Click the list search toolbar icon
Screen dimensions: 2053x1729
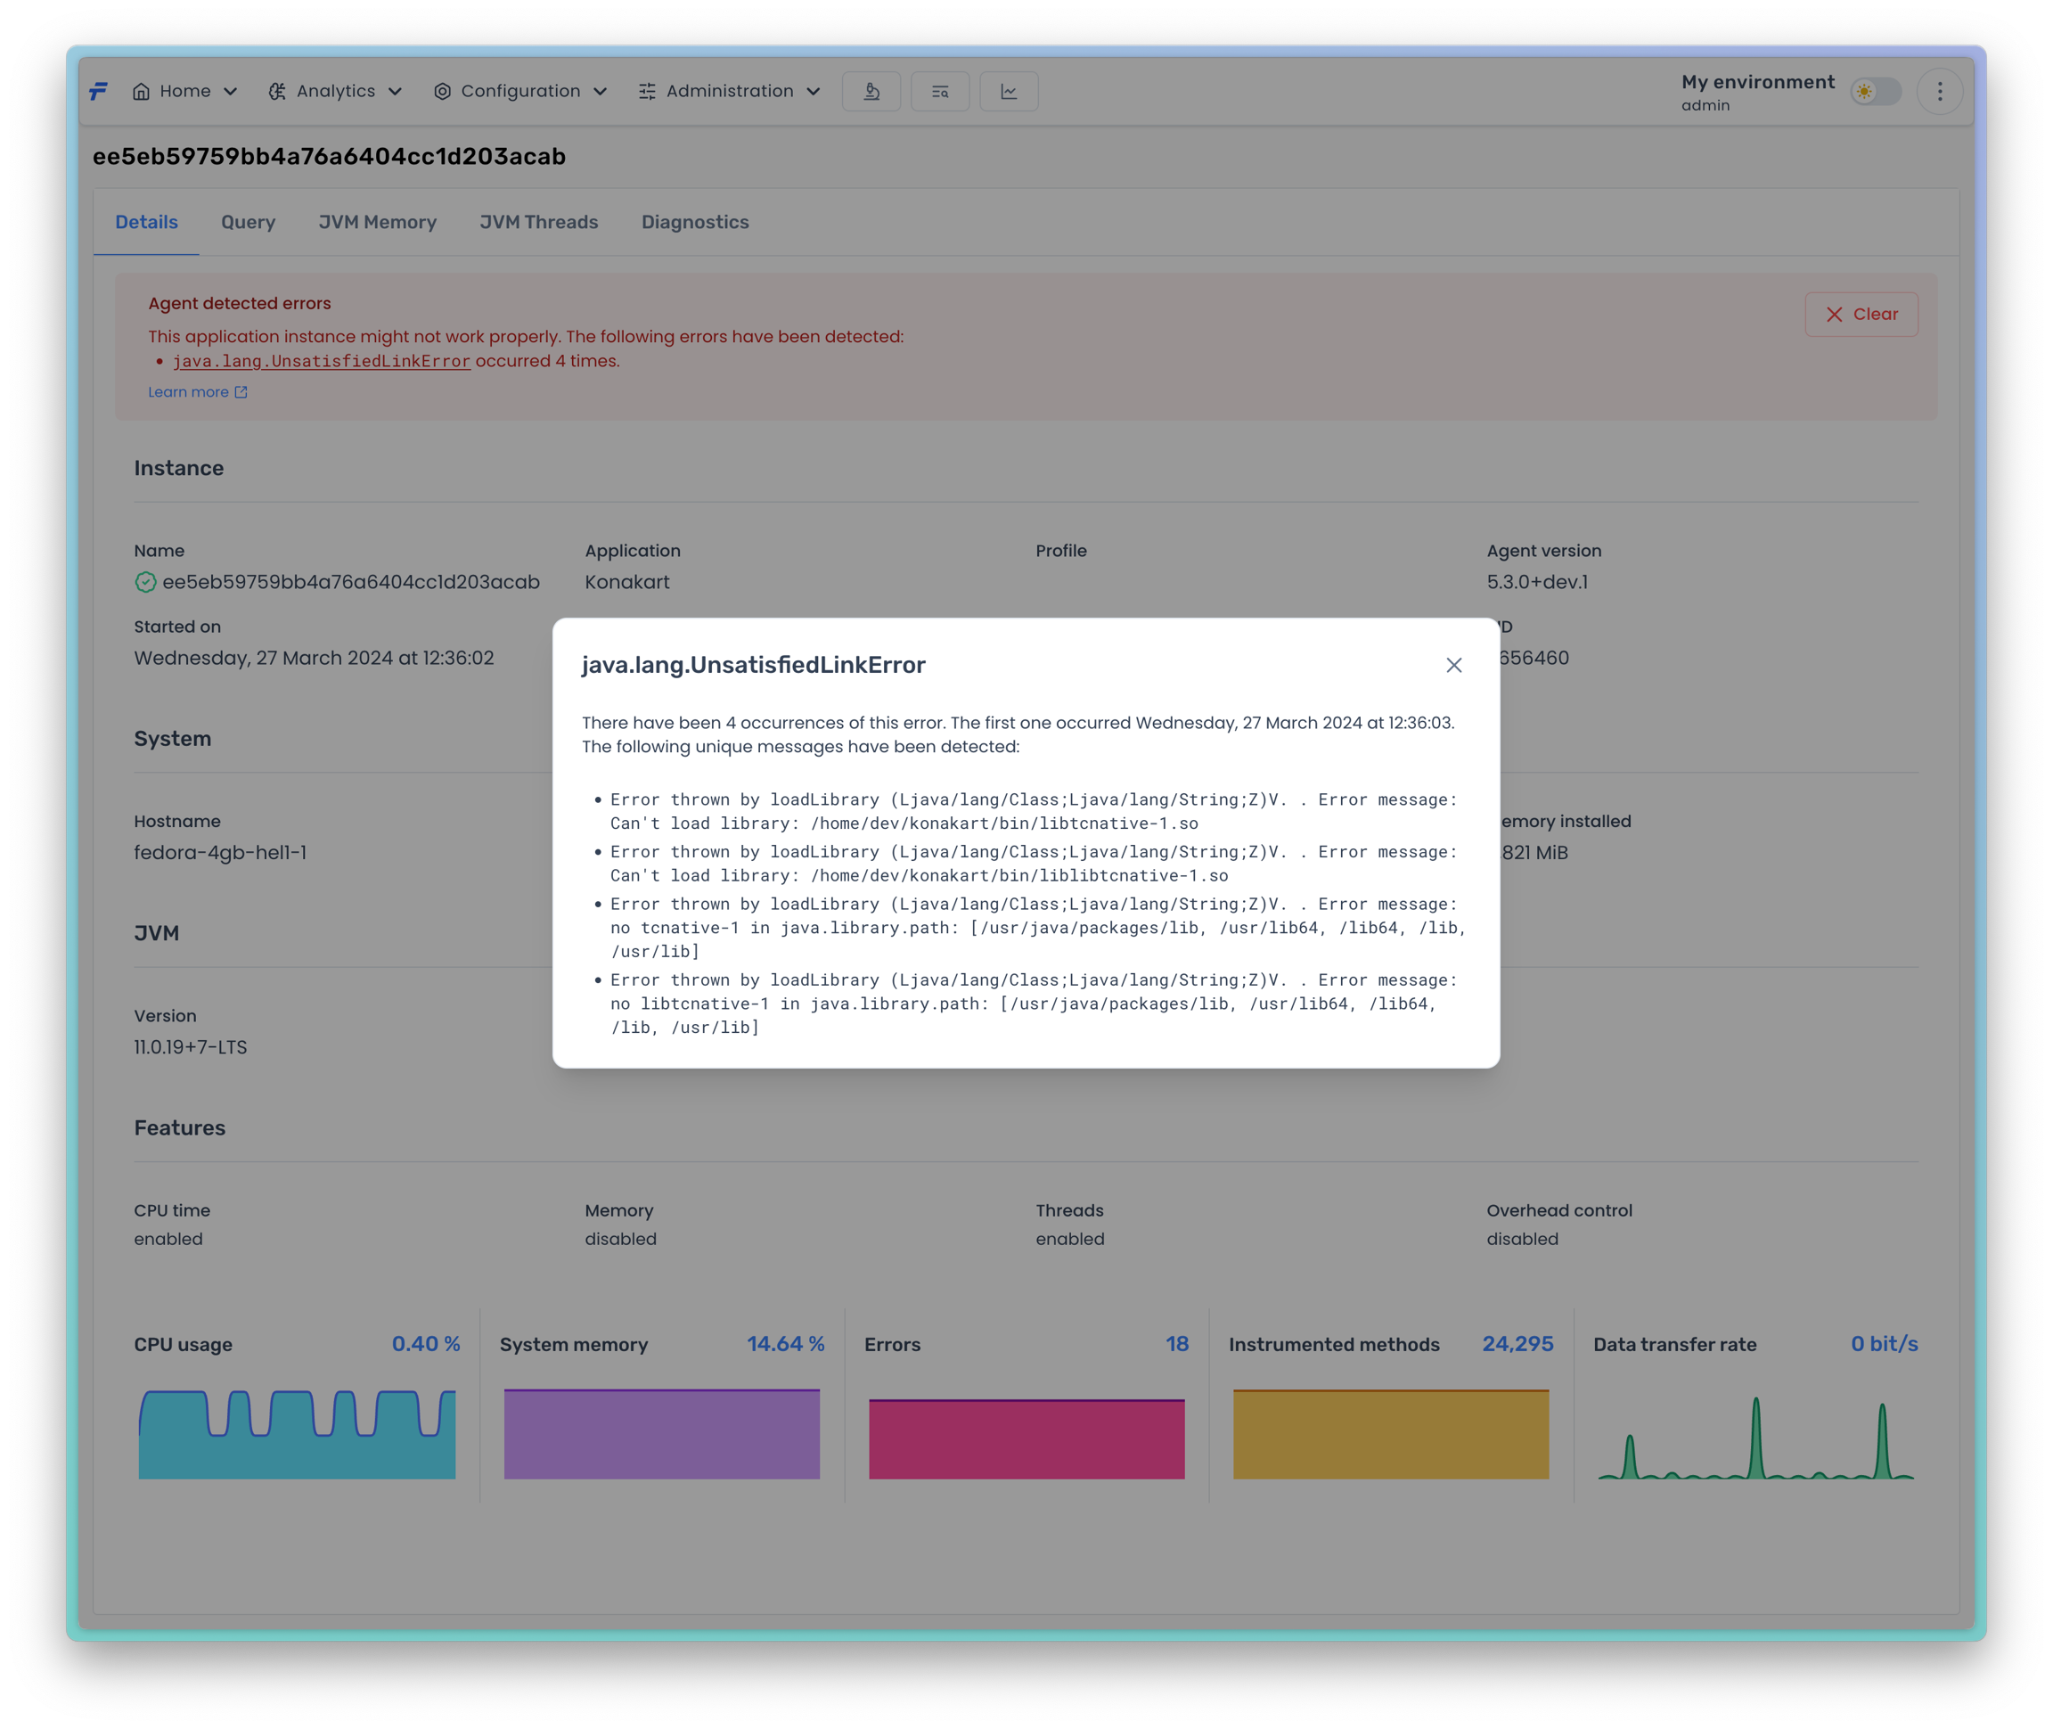click(x=940, y=91)
